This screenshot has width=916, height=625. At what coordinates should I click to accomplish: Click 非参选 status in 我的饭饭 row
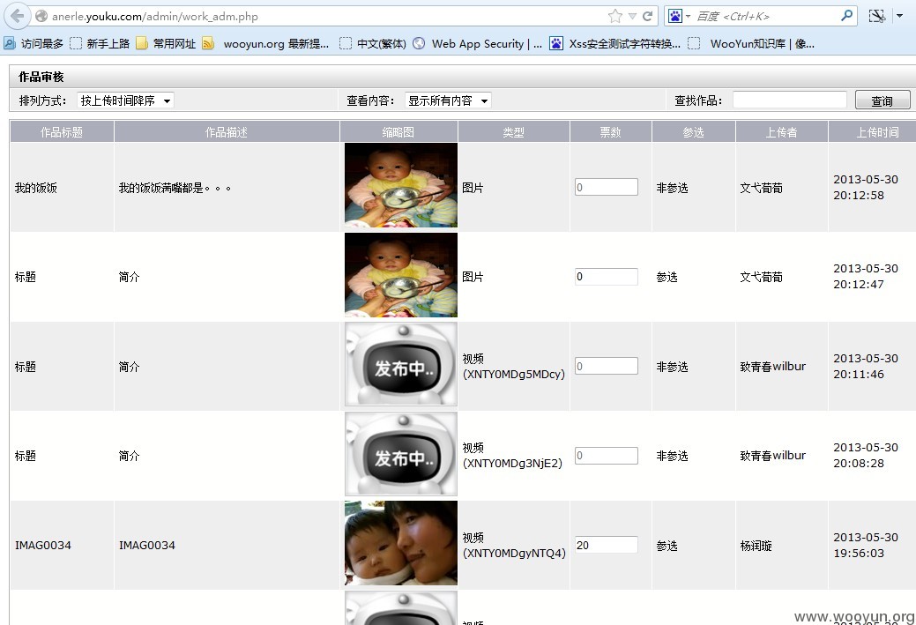673,188
